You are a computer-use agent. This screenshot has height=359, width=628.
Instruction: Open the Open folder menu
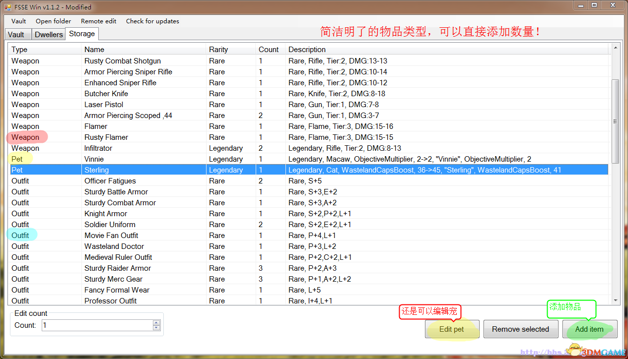click(x=53, y=21)
